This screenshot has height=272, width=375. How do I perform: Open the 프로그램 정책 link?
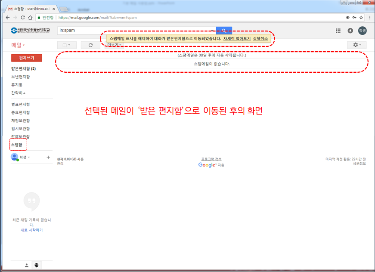[x=211, y=159]
